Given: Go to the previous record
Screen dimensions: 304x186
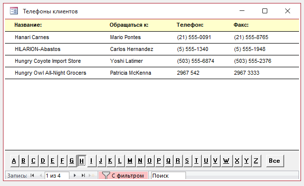Looking at the screenshot, I should pos(41,176).
